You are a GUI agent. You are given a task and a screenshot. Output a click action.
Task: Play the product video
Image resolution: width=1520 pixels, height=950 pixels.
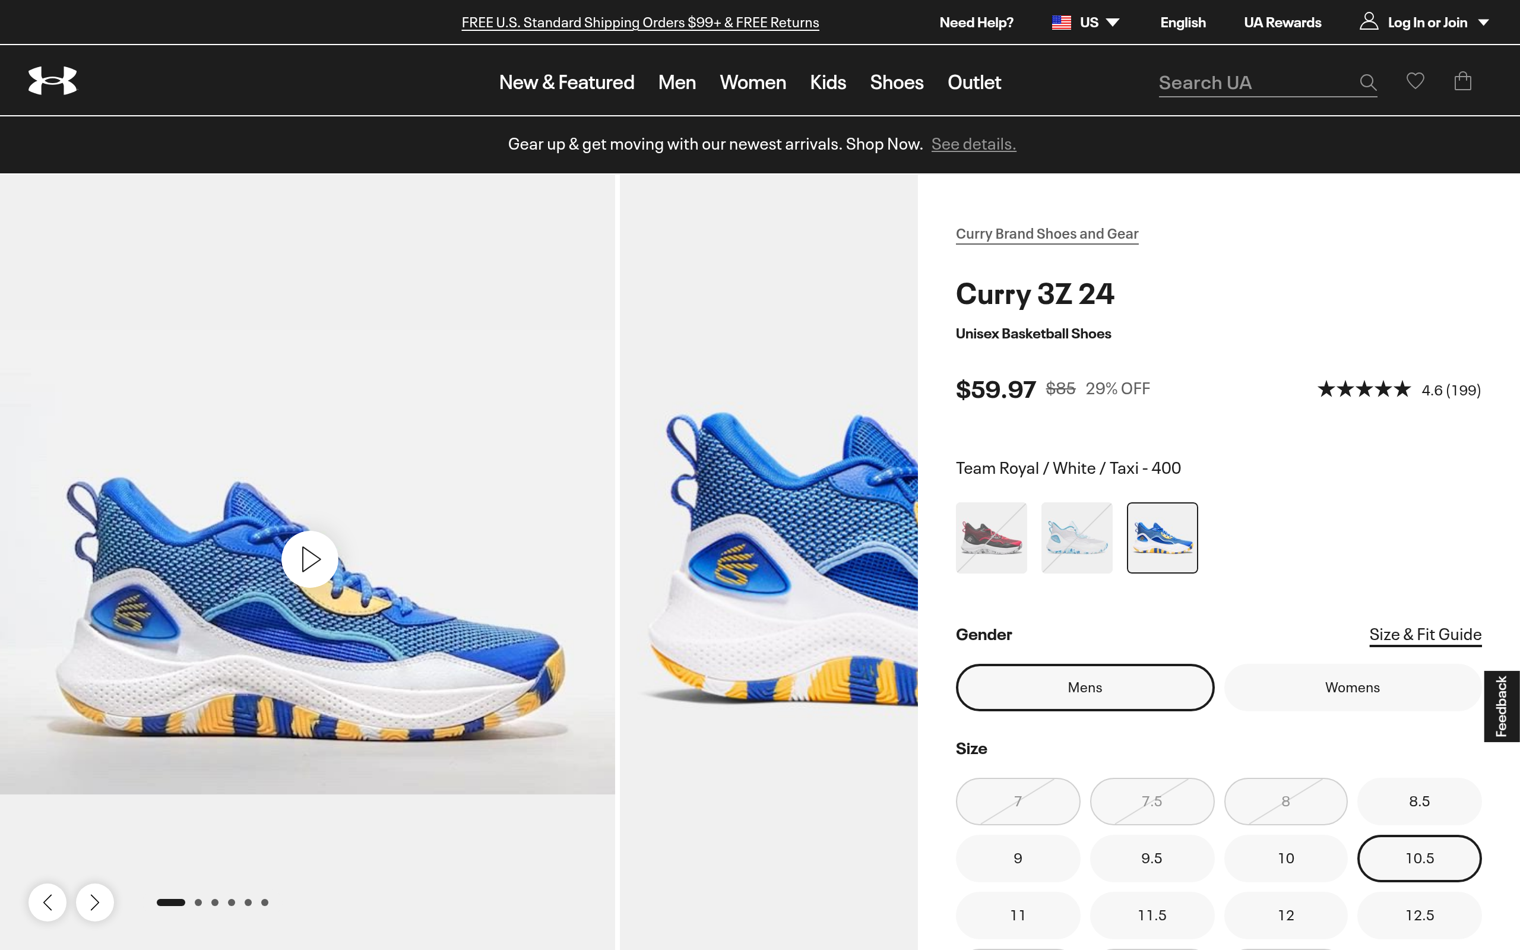(x=310, y=559)
